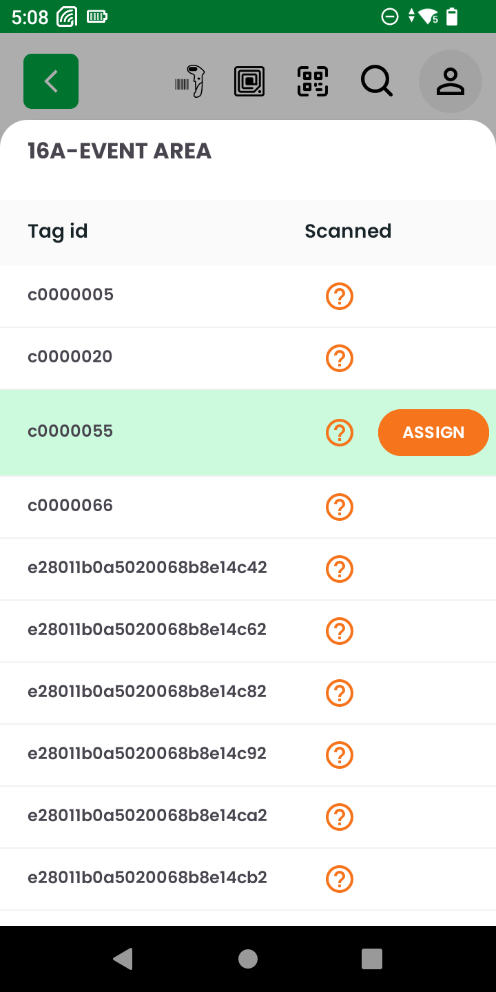Screen dimensions: 496x992
Task: Open the user profile icon
Action: [x=451, y=81]
